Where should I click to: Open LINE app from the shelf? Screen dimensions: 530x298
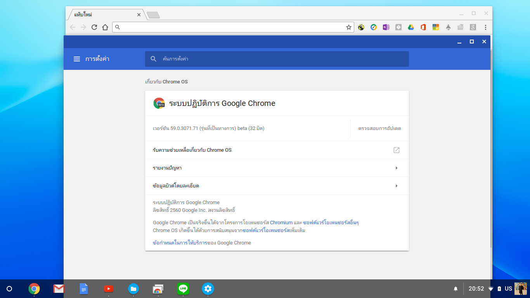(183, 289)
